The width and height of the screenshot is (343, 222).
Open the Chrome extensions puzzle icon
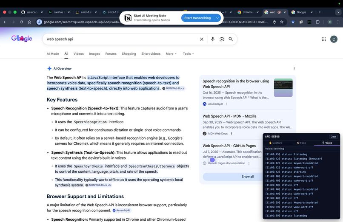pyautogui.click(x=317, y=22)
